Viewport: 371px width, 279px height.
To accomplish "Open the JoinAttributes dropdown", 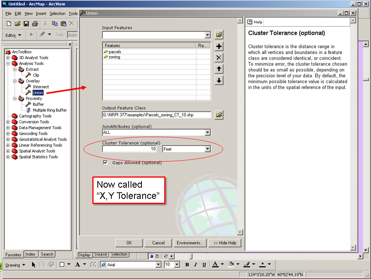I will tap(208, 132).
